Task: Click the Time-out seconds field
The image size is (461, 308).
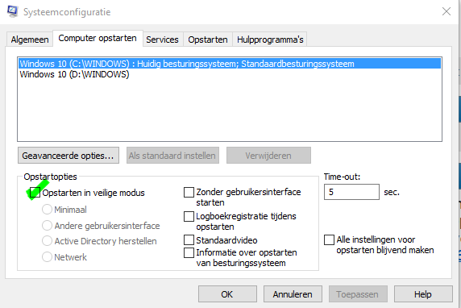Action: click(x=351, y=192)
